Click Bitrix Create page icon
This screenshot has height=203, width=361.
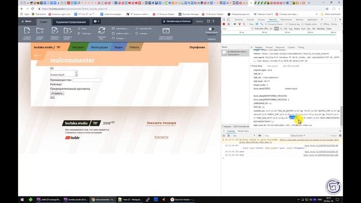pyautogui.click(x=27, y=30)
